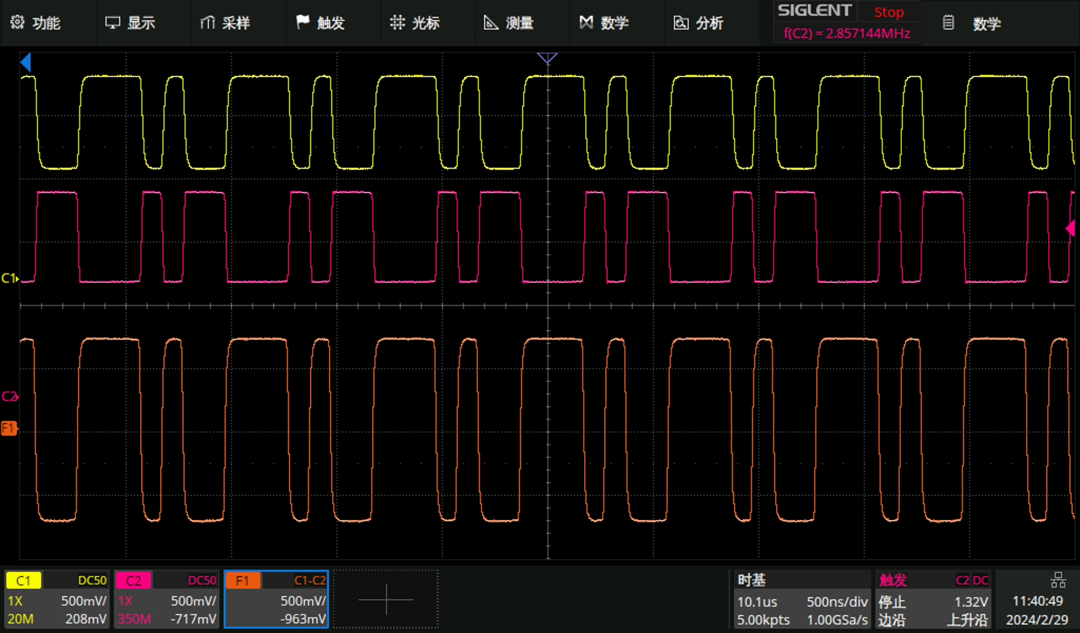The height and width of the screenshot is (633, 1080).
Task: Add a new channel with plus box
Action: (386, 600)
